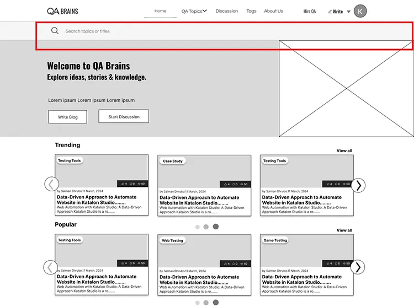Click the Case Study card image
This screenshot has width=414, height=307.
click(204, 171)
